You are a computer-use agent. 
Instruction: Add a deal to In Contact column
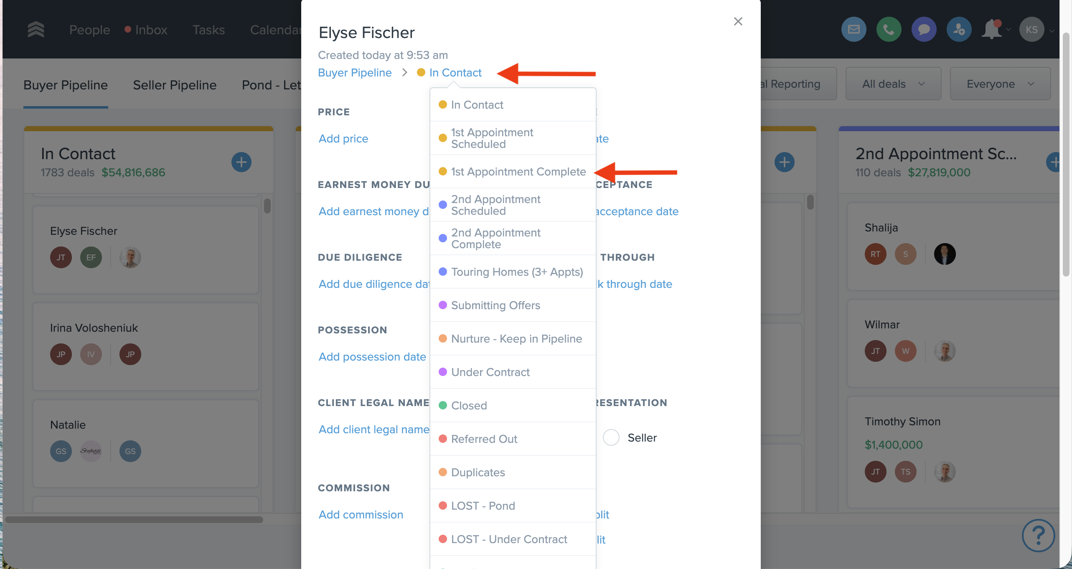coord(241,162)
